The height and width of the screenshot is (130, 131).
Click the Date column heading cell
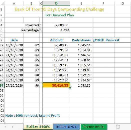14,40
